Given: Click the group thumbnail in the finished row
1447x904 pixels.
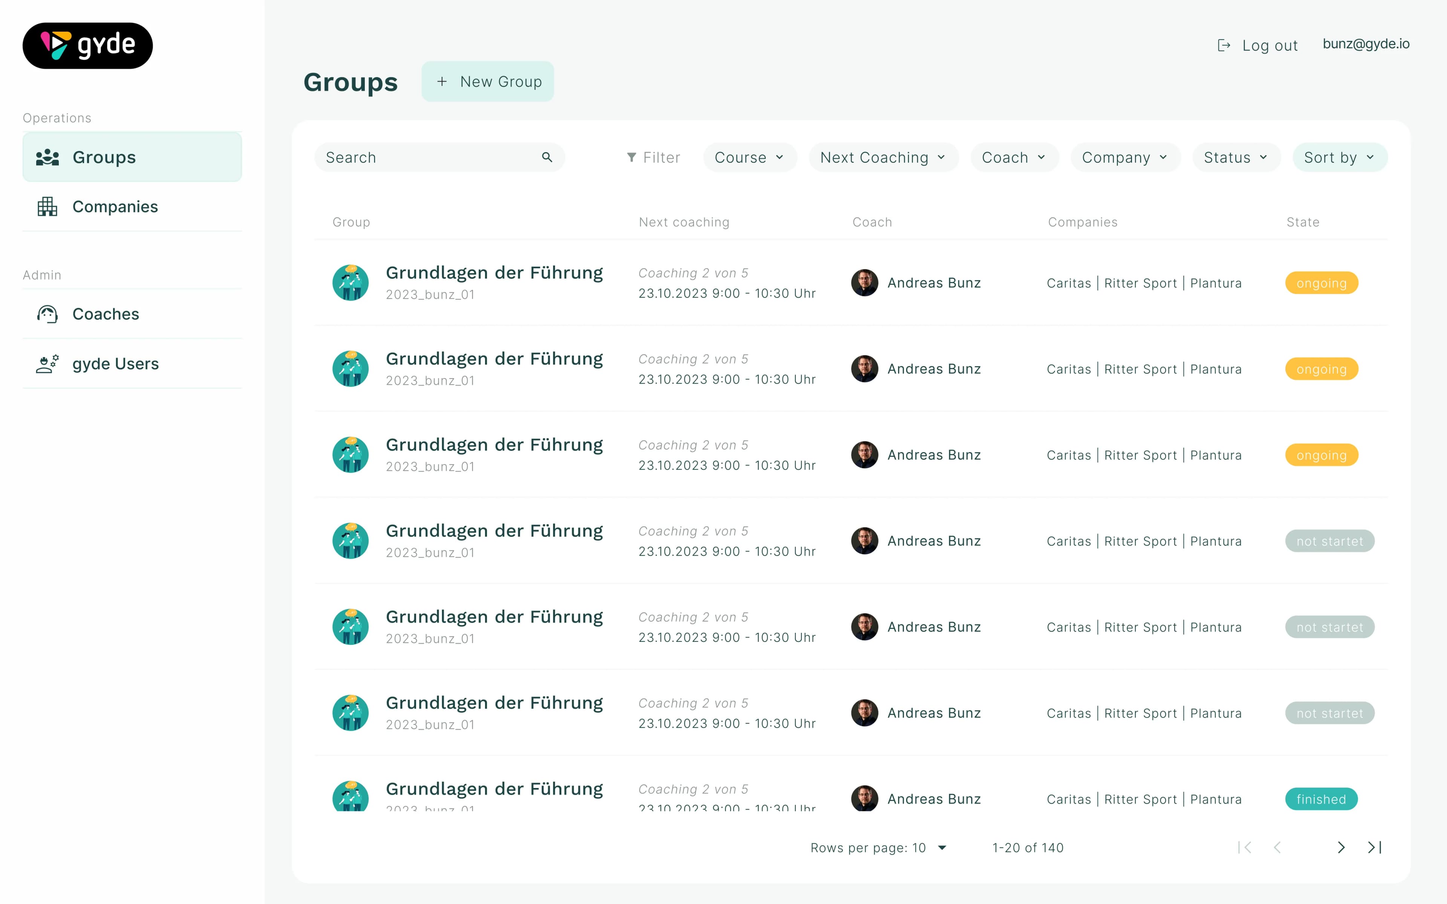Looking at the screenshot, I should click(x=350, y=796).
